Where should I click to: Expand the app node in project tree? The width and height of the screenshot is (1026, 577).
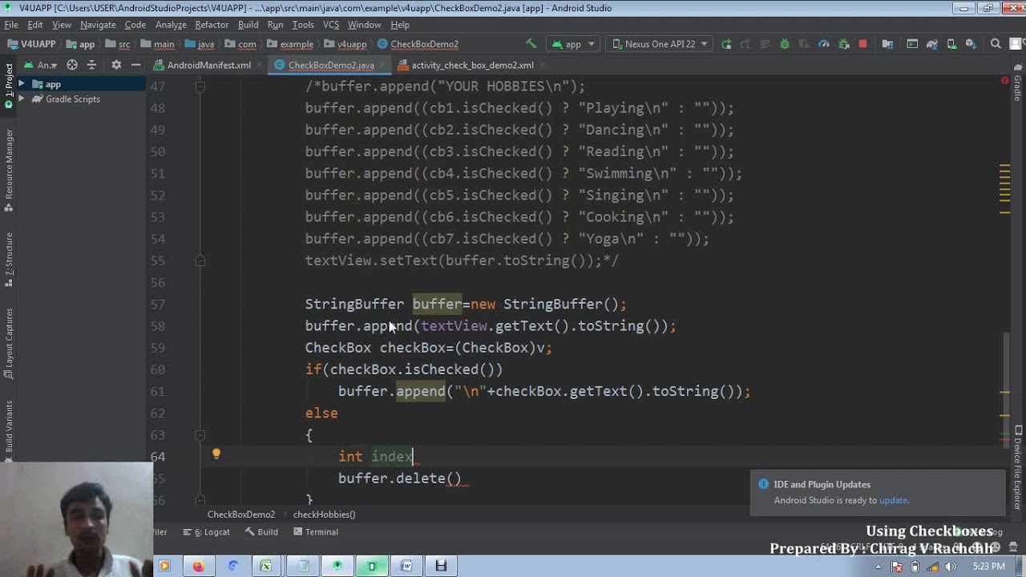(22, 84)
